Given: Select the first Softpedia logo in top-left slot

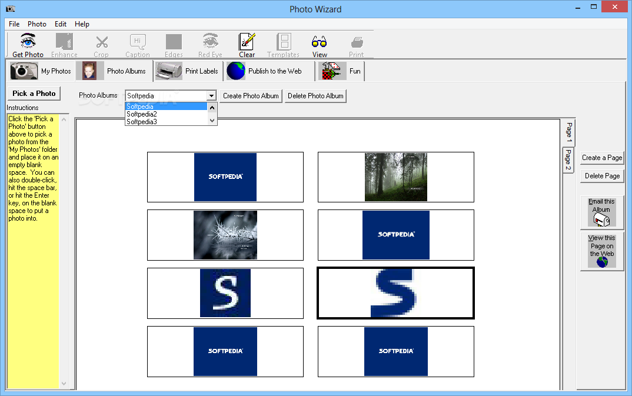Looking at the screenshot, I should pyautogui.click(x=225, y=177).
